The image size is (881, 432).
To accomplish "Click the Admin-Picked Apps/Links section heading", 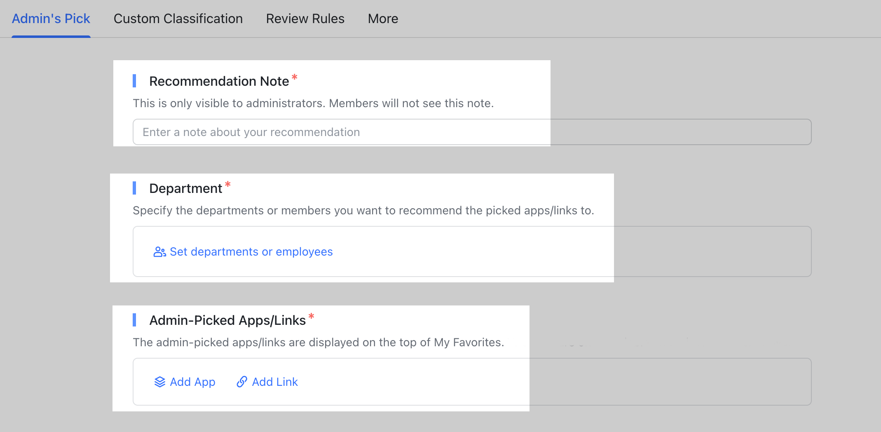I will [228, 320].
